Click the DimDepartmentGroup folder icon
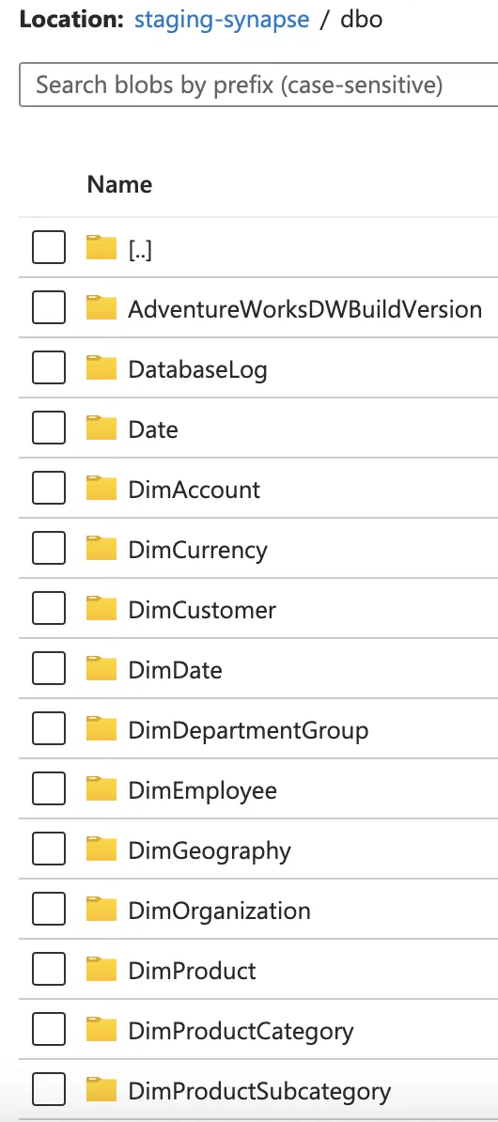This screenshot has height=1122, width=498. (101, 728)
